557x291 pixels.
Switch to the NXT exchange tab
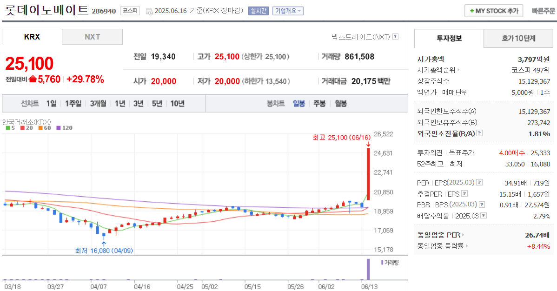point(92,36)
